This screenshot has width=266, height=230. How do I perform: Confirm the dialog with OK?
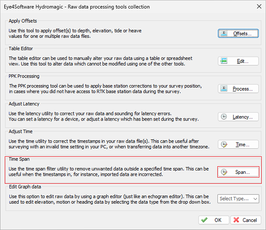pyautogui.click(x=214, y=220)
